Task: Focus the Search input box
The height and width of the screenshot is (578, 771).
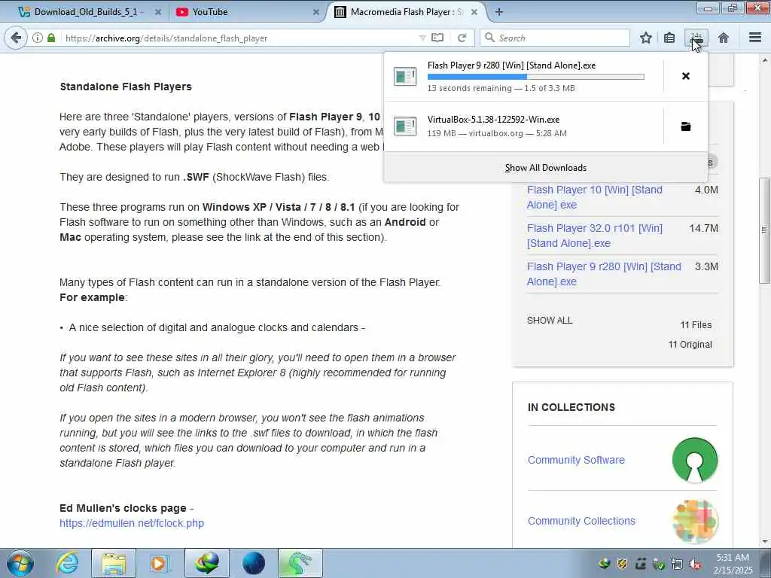Action: (555, 38)
